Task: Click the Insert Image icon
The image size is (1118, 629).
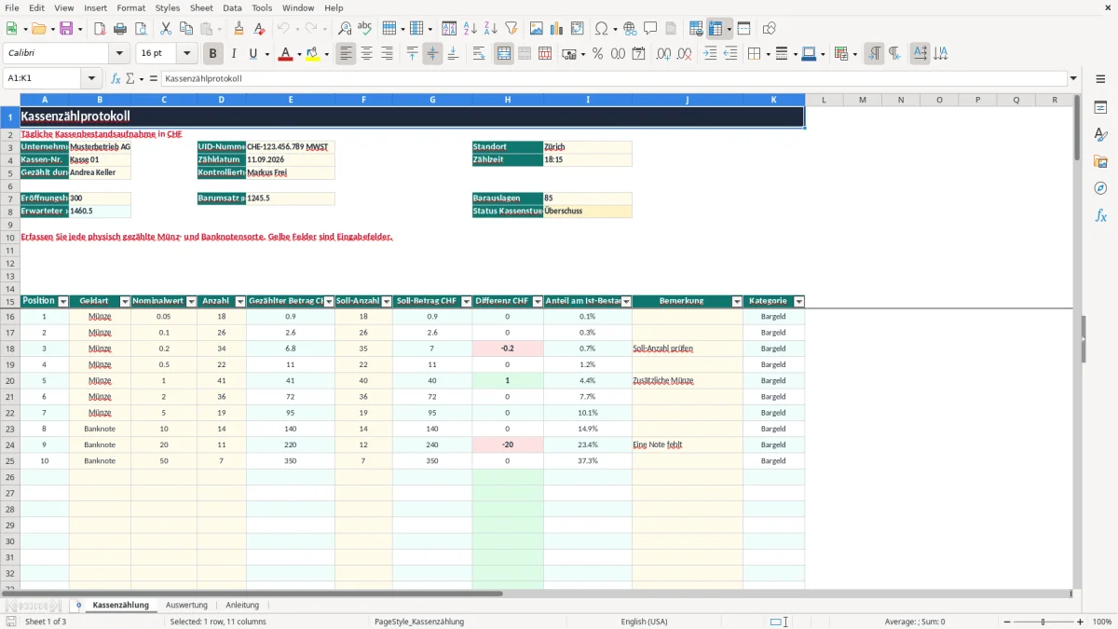Action: pos(537,29)
